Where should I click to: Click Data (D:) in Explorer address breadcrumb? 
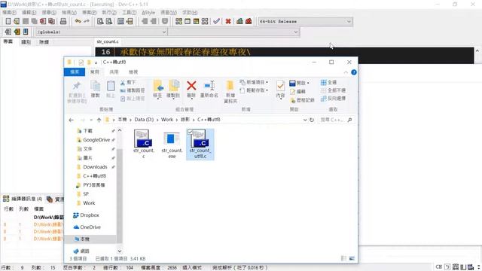[144, 120]
